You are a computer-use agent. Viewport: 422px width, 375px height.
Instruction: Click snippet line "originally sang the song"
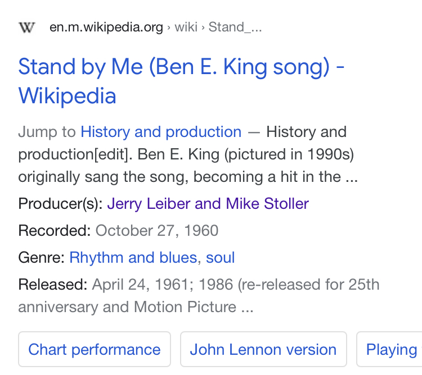click(x=104, y=177)
